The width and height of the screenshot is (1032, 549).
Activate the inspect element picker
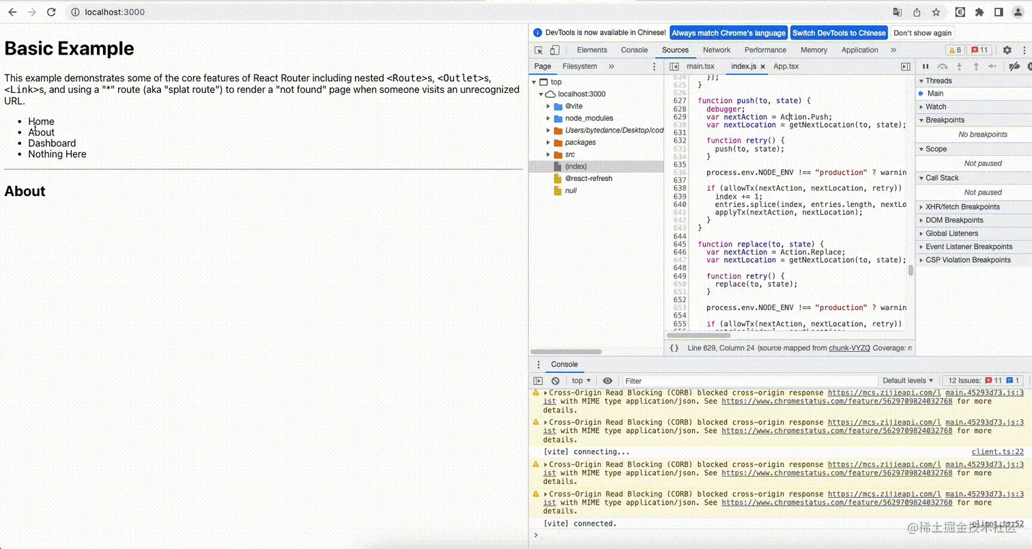(539, 50)
